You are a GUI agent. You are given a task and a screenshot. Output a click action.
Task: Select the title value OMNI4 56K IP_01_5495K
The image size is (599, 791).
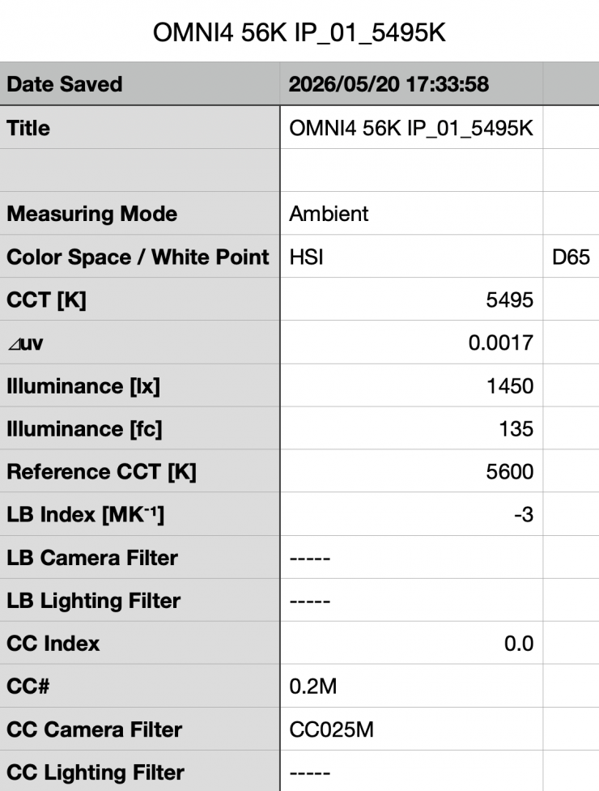(x=411, y=128)
